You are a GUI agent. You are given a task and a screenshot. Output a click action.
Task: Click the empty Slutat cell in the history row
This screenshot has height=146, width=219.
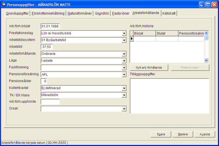[x=167, y=39]
